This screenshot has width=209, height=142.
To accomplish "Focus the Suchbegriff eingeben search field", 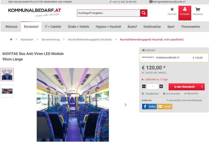I will click(x=109, y=13).
